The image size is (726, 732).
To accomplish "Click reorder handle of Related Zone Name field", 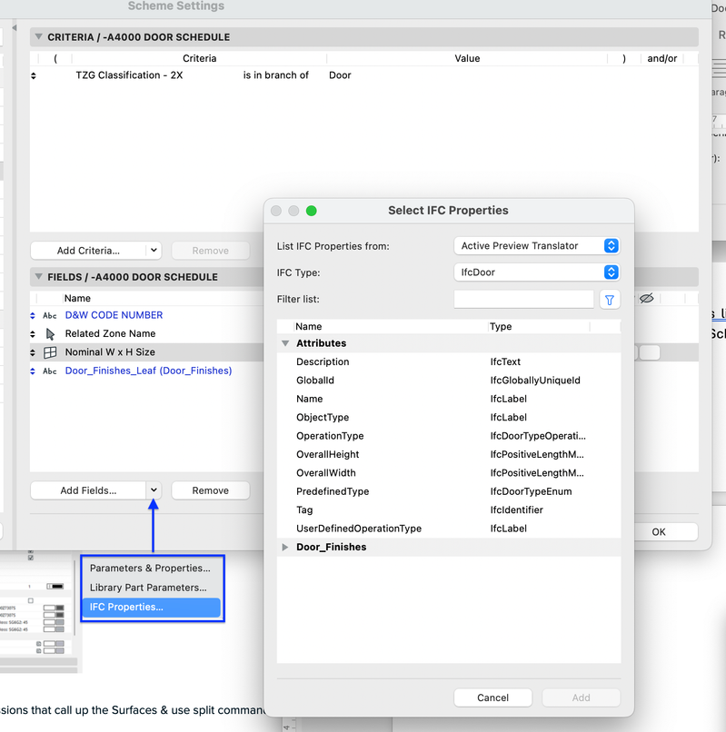I will [32, 334].
